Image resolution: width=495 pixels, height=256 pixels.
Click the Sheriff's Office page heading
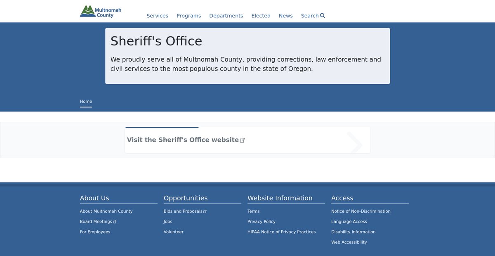pos(156,41)
